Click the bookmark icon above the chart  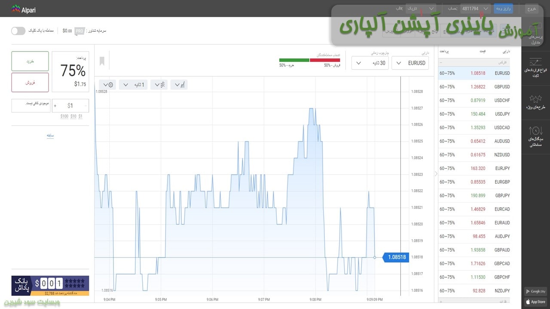102,61
